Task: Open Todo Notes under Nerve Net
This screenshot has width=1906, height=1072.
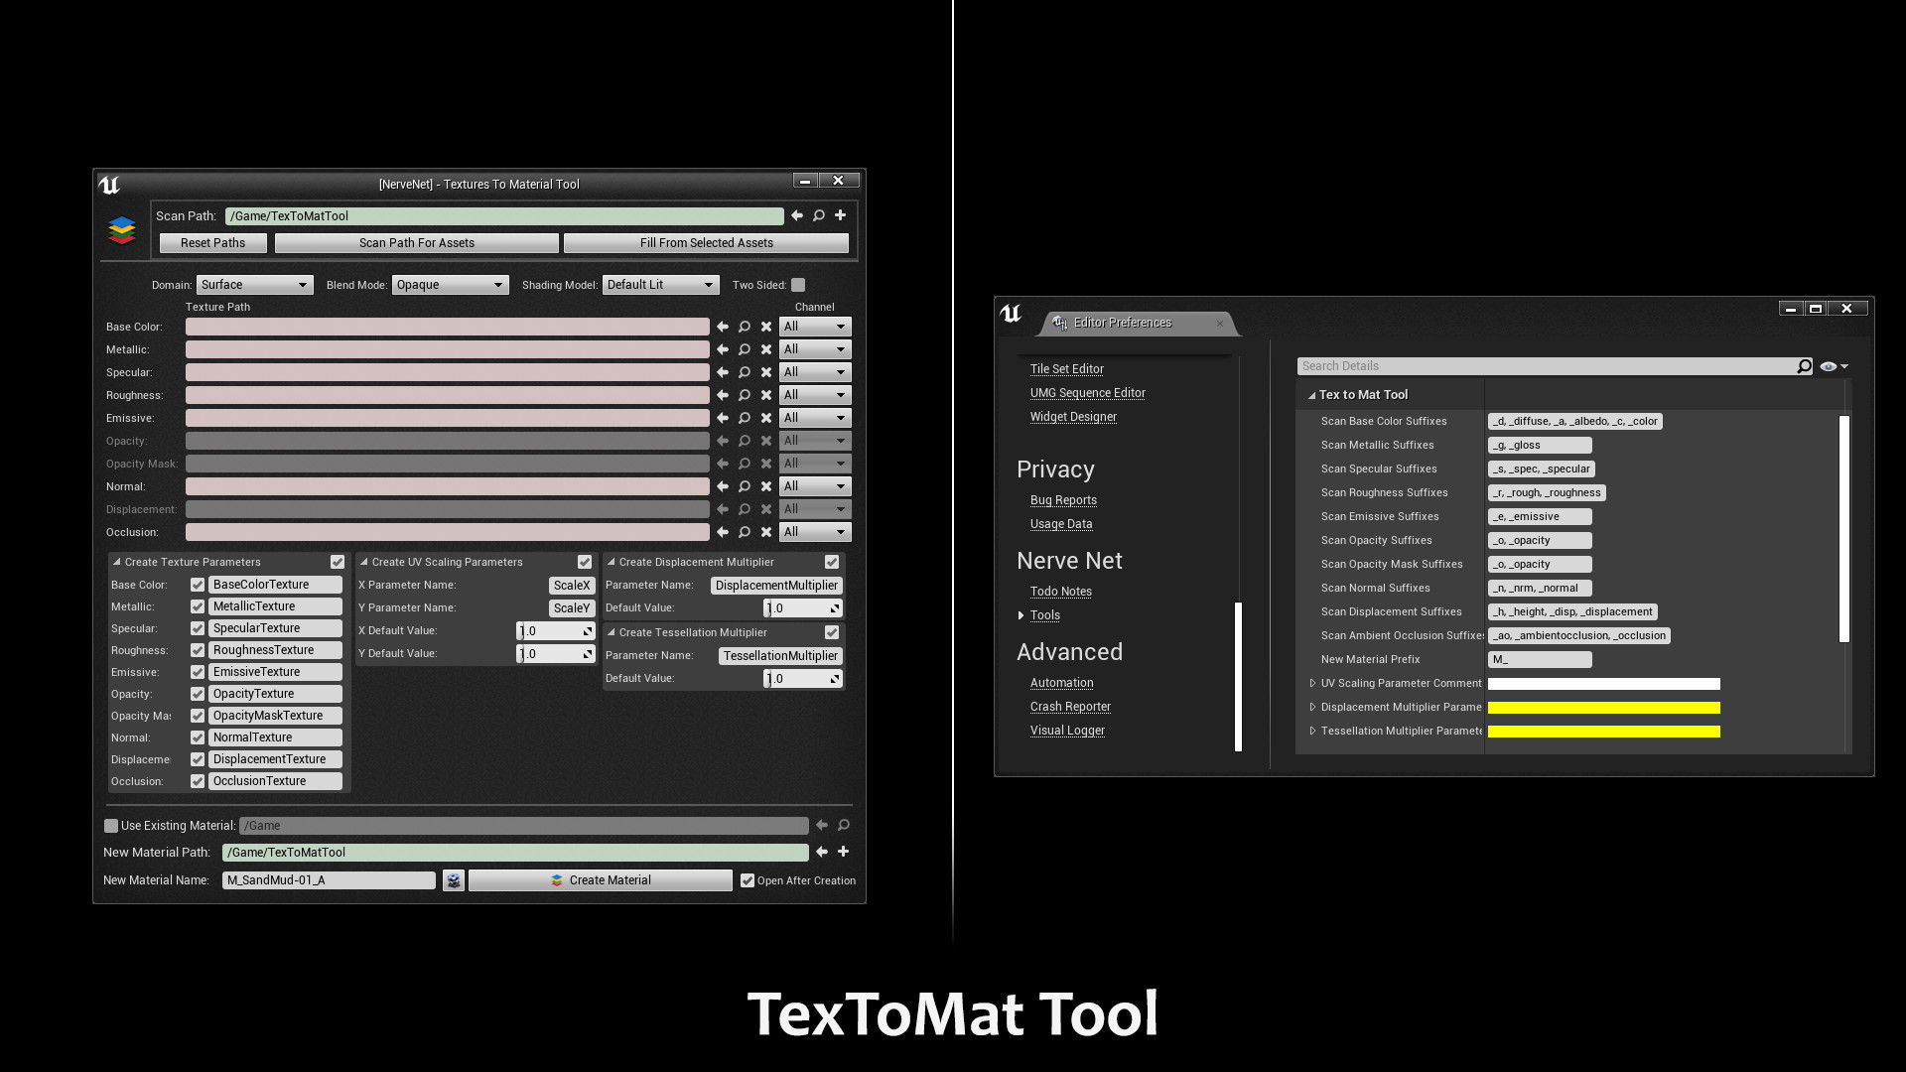Action: tap(1060, 592)
